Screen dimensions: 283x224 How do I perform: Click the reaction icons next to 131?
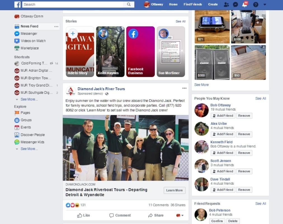pos(72,205)
